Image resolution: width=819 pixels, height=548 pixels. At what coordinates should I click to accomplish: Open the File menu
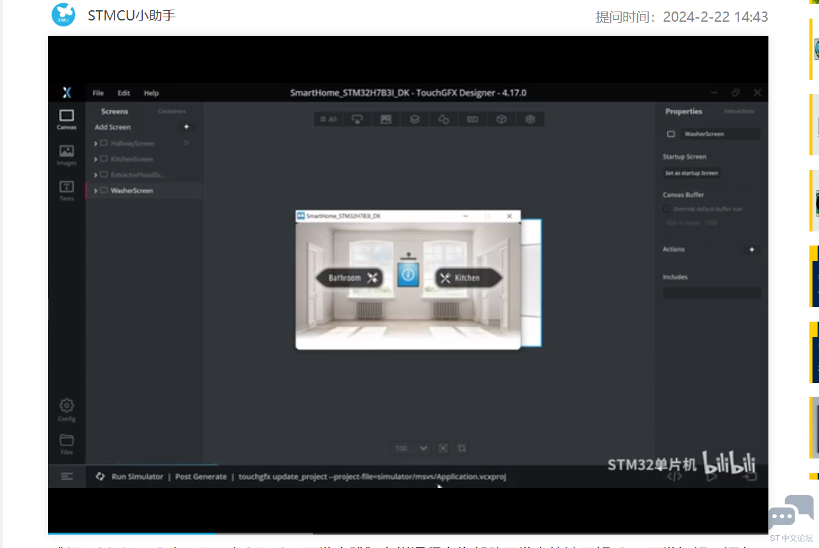[x=98, y=93]
